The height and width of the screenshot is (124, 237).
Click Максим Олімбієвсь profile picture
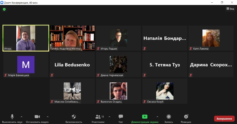(x=72, y=91)
